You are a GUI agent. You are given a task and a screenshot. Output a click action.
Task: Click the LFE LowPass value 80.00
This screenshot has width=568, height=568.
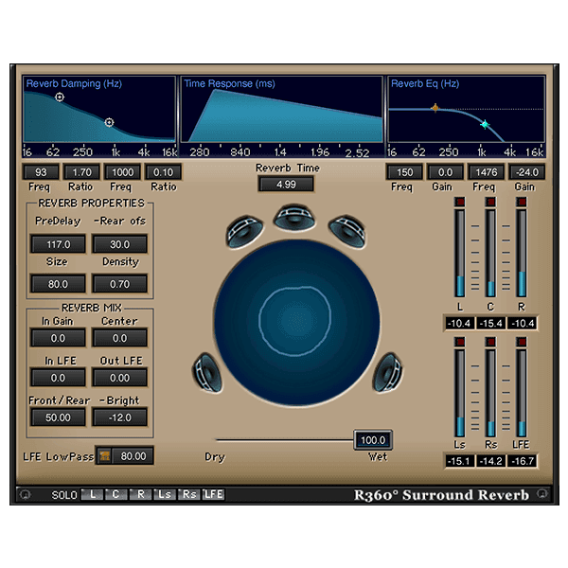133,455
